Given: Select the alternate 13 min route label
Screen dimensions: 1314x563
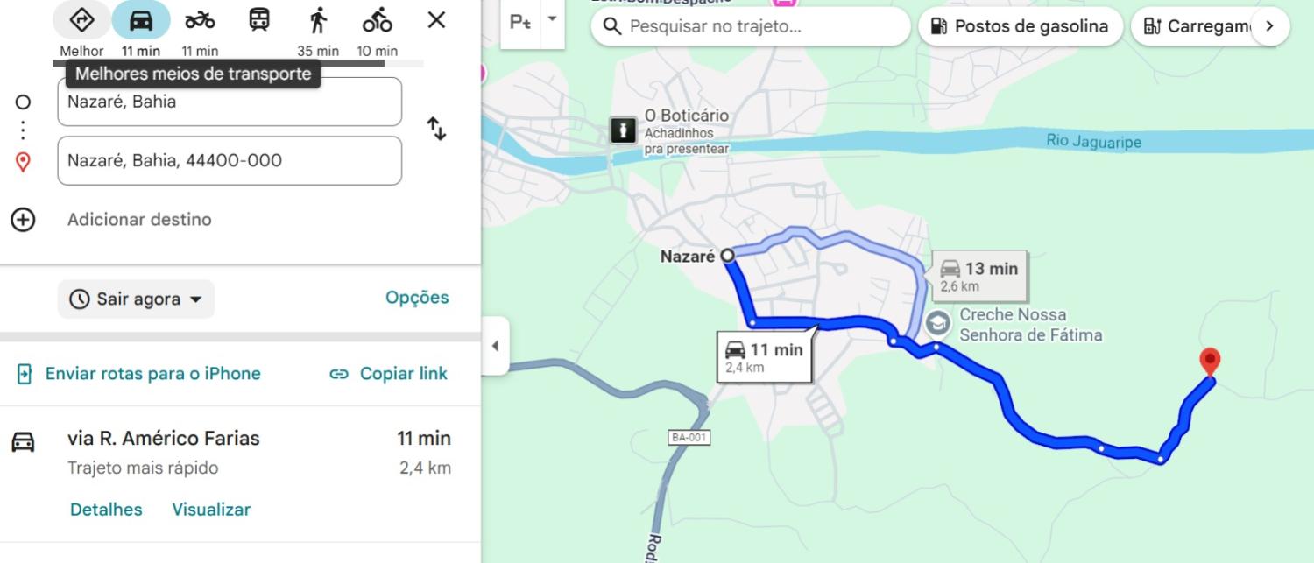Looking at the screenshot, I should tap(980, 275).
